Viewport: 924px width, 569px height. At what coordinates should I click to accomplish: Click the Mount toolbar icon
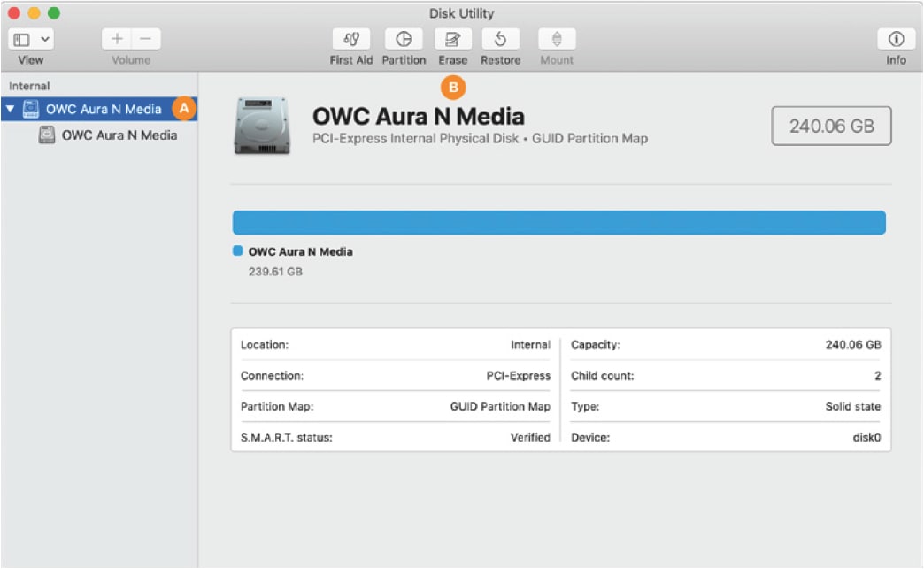pos(557,40)
